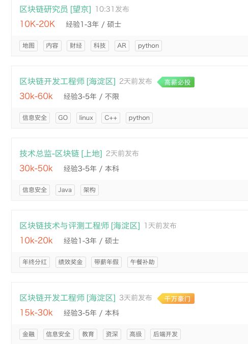Screen dimensions: 248x344
Task: Click the linux skill tag
Action: coord(86,118)
